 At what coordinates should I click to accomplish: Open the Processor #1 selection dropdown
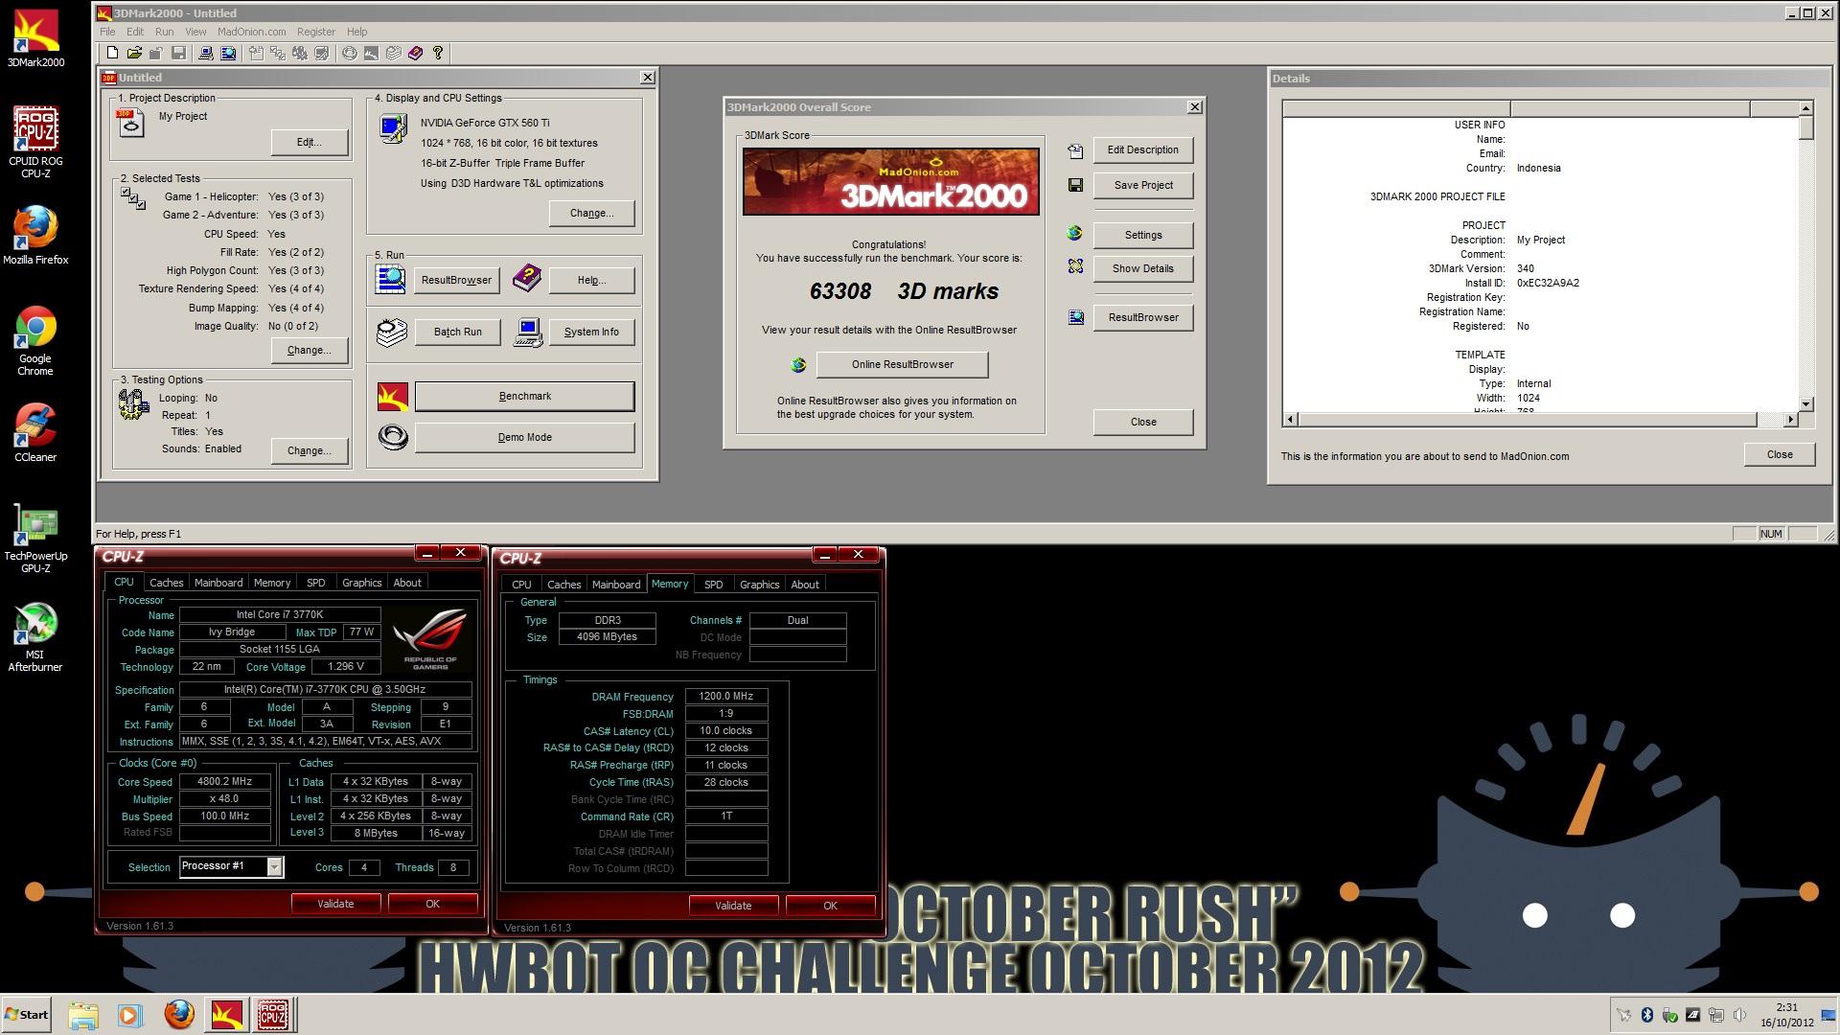click(x=274, y=866)
